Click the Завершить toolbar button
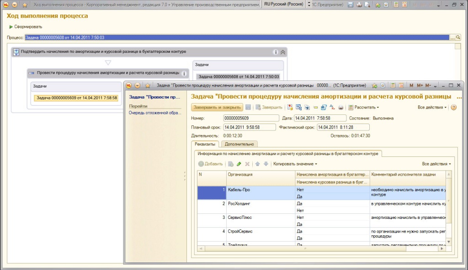 pos(269,107)
